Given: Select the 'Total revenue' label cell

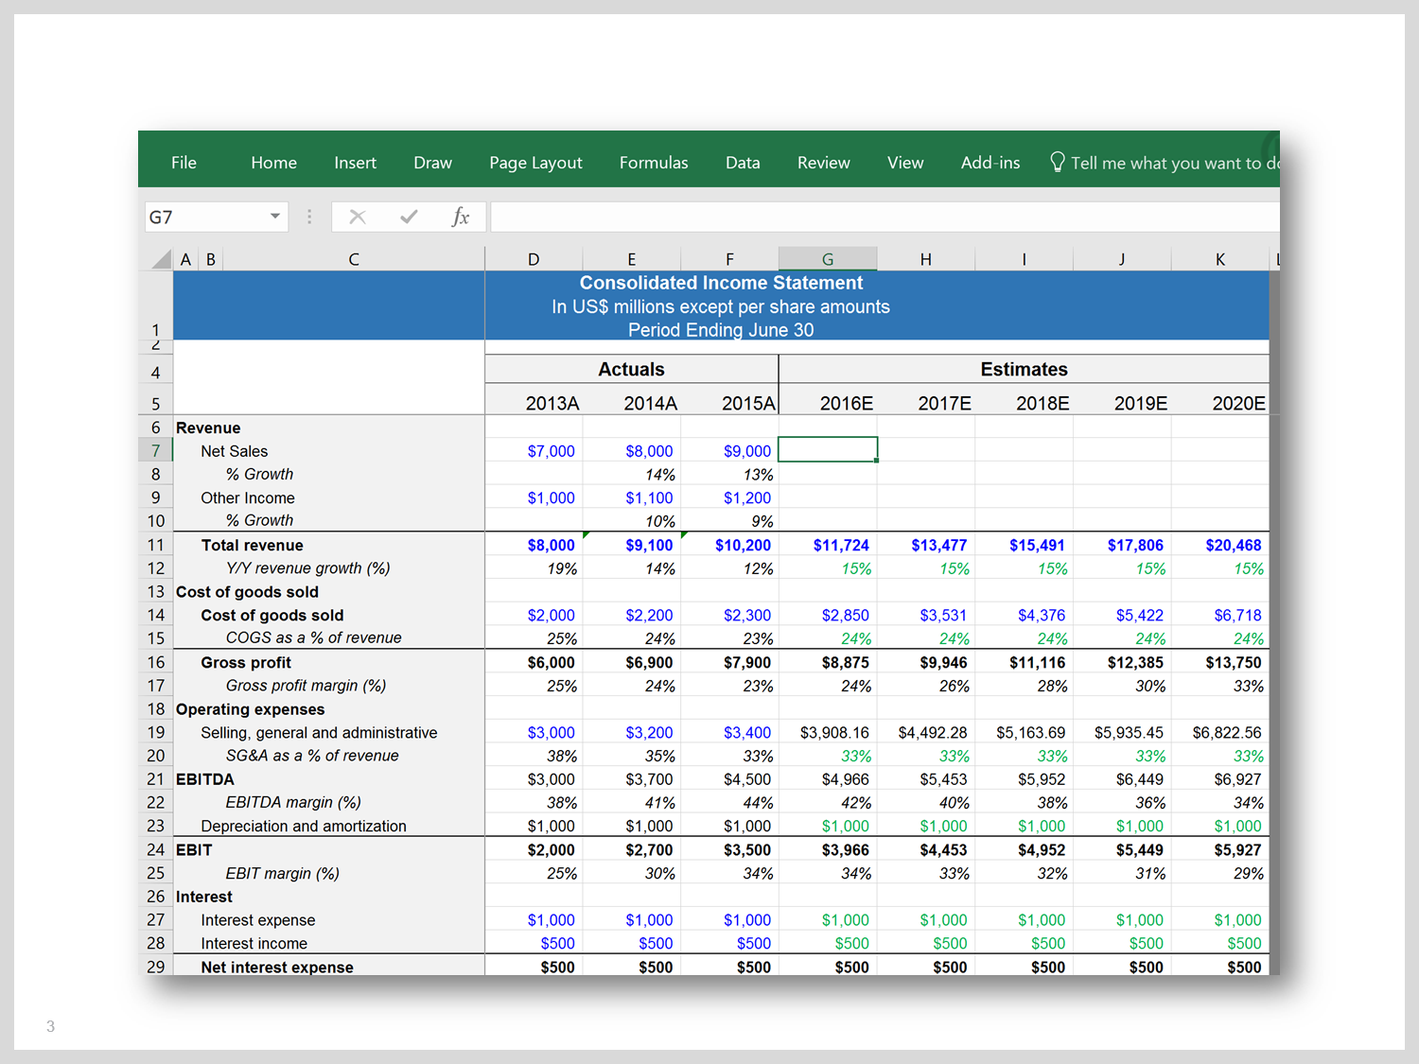Looking at the screenshot, I should [252, 545].
